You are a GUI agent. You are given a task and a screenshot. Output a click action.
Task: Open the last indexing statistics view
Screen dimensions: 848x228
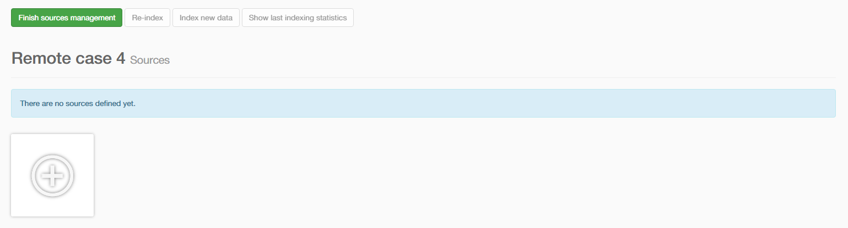pos(298,18)
